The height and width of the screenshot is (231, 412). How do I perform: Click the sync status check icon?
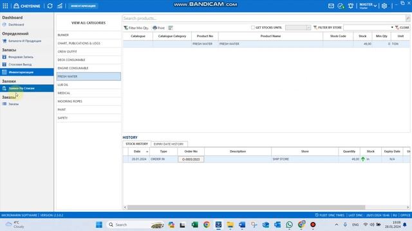click(341, 6)
